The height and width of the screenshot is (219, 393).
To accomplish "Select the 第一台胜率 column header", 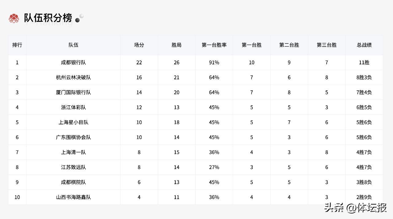I will coord(214,45).
